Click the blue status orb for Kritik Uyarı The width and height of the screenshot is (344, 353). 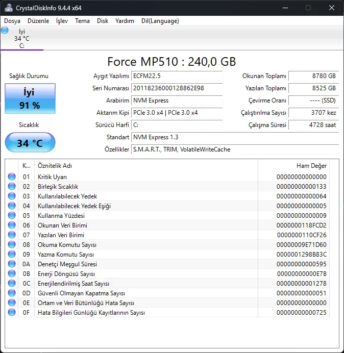click(12, 176)
